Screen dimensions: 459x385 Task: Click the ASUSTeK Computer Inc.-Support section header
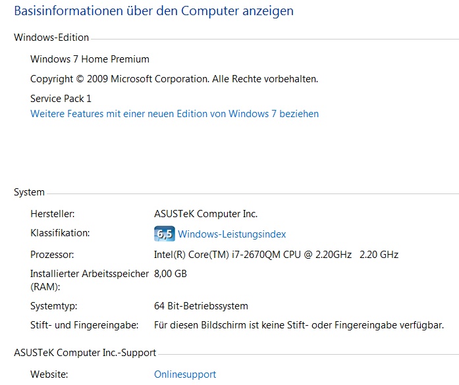coord(85,353)
